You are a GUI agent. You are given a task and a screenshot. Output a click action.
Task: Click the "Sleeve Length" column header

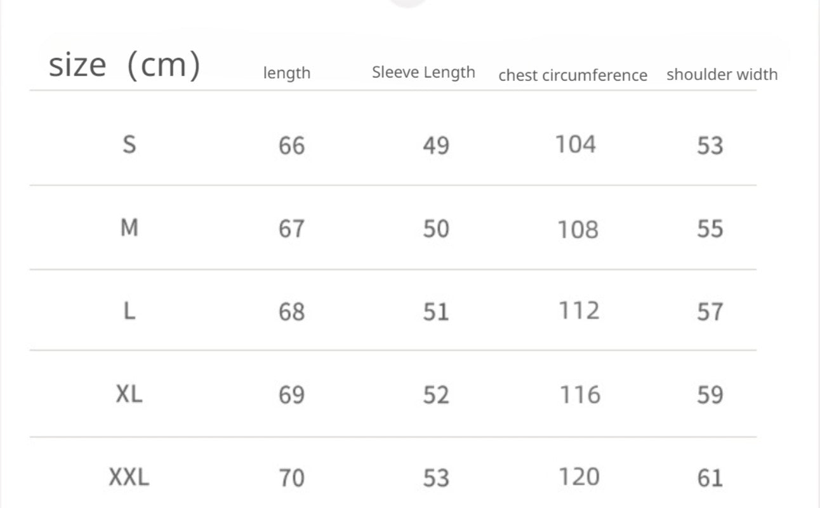click(x=423, y=72)
